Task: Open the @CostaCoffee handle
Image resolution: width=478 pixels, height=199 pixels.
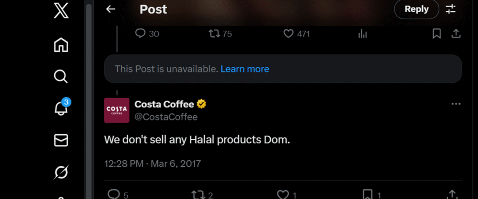Action: (x=166, y=117)
